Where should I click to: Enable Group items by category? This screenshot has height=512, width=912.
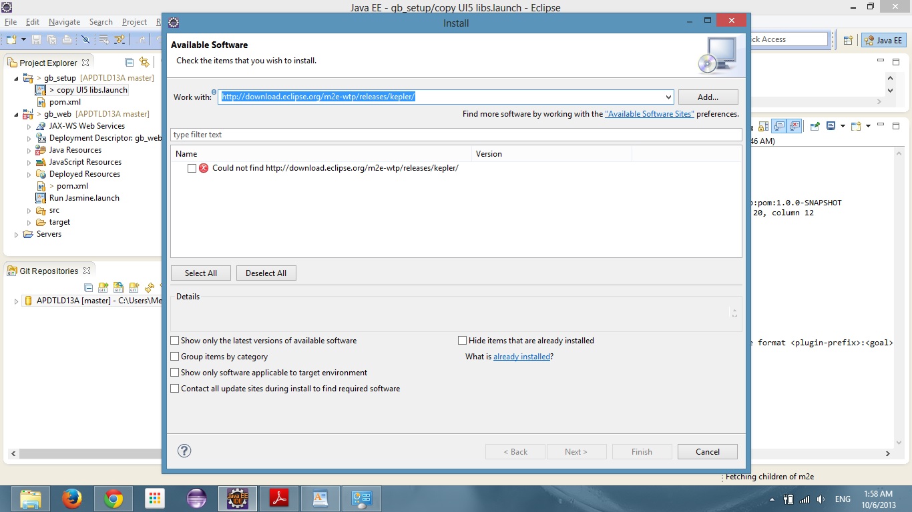[175, 357]
